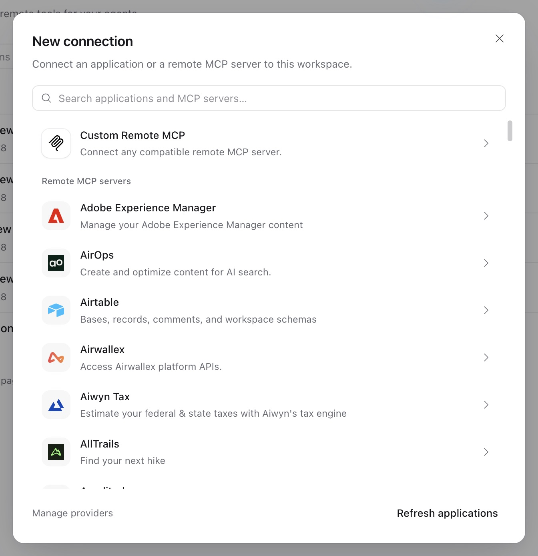Click "Find your next hike" description

point(122,461)
